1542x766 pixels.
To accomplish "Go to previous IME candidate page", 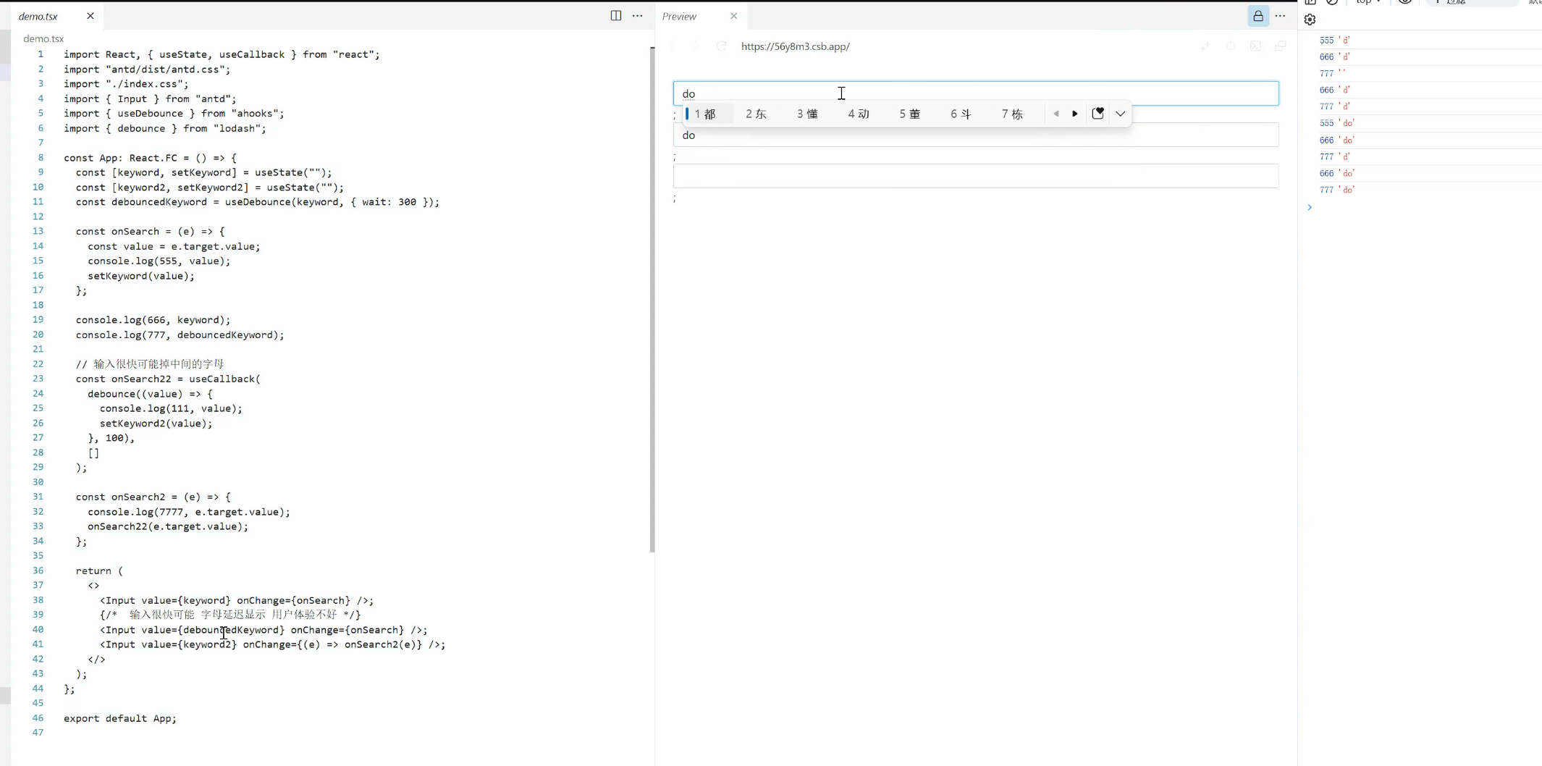I will (x=1056, y=114).
